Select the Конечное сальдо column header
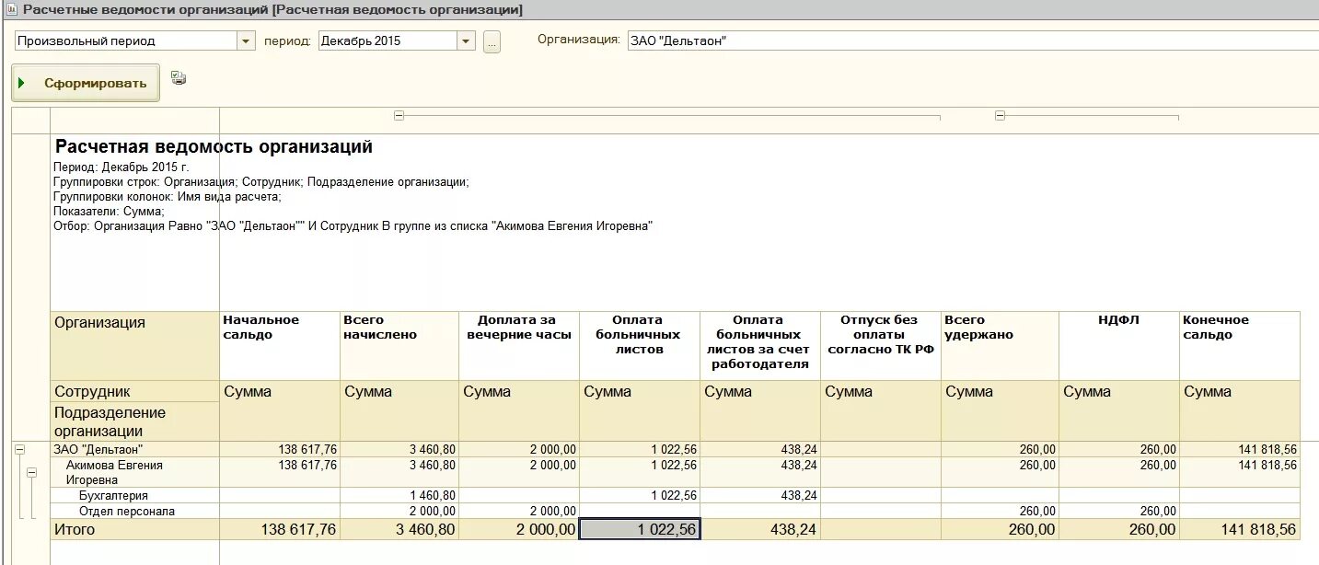1319x565 pixels. click(x=1240, y=346)
